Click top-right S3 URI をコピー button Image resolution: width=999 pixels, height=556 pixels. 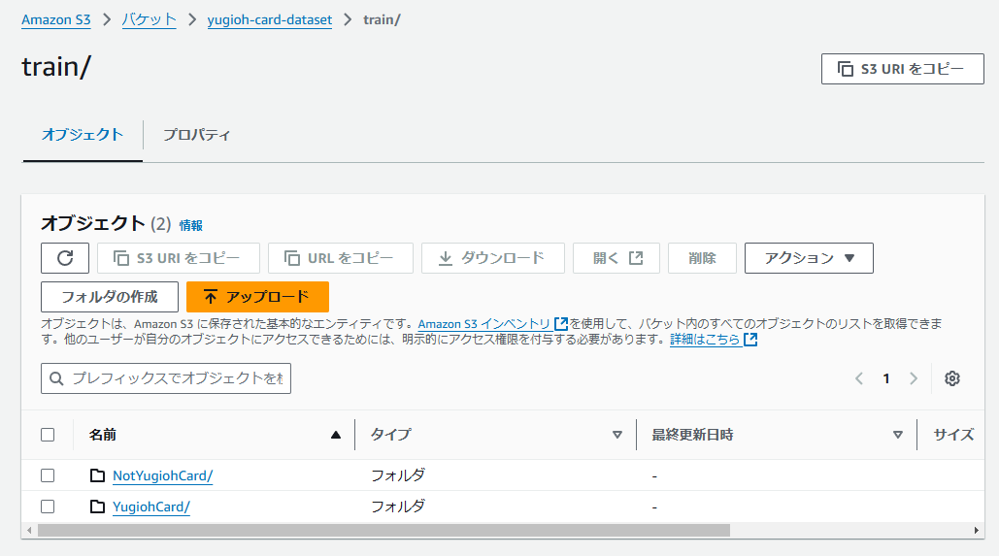pos(902,69)
